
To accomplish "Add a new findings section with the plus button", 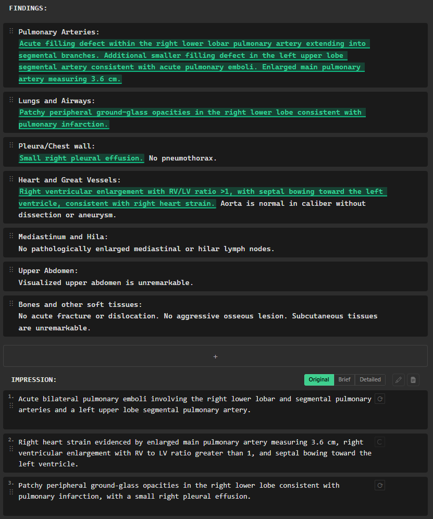I will (215, 356).
